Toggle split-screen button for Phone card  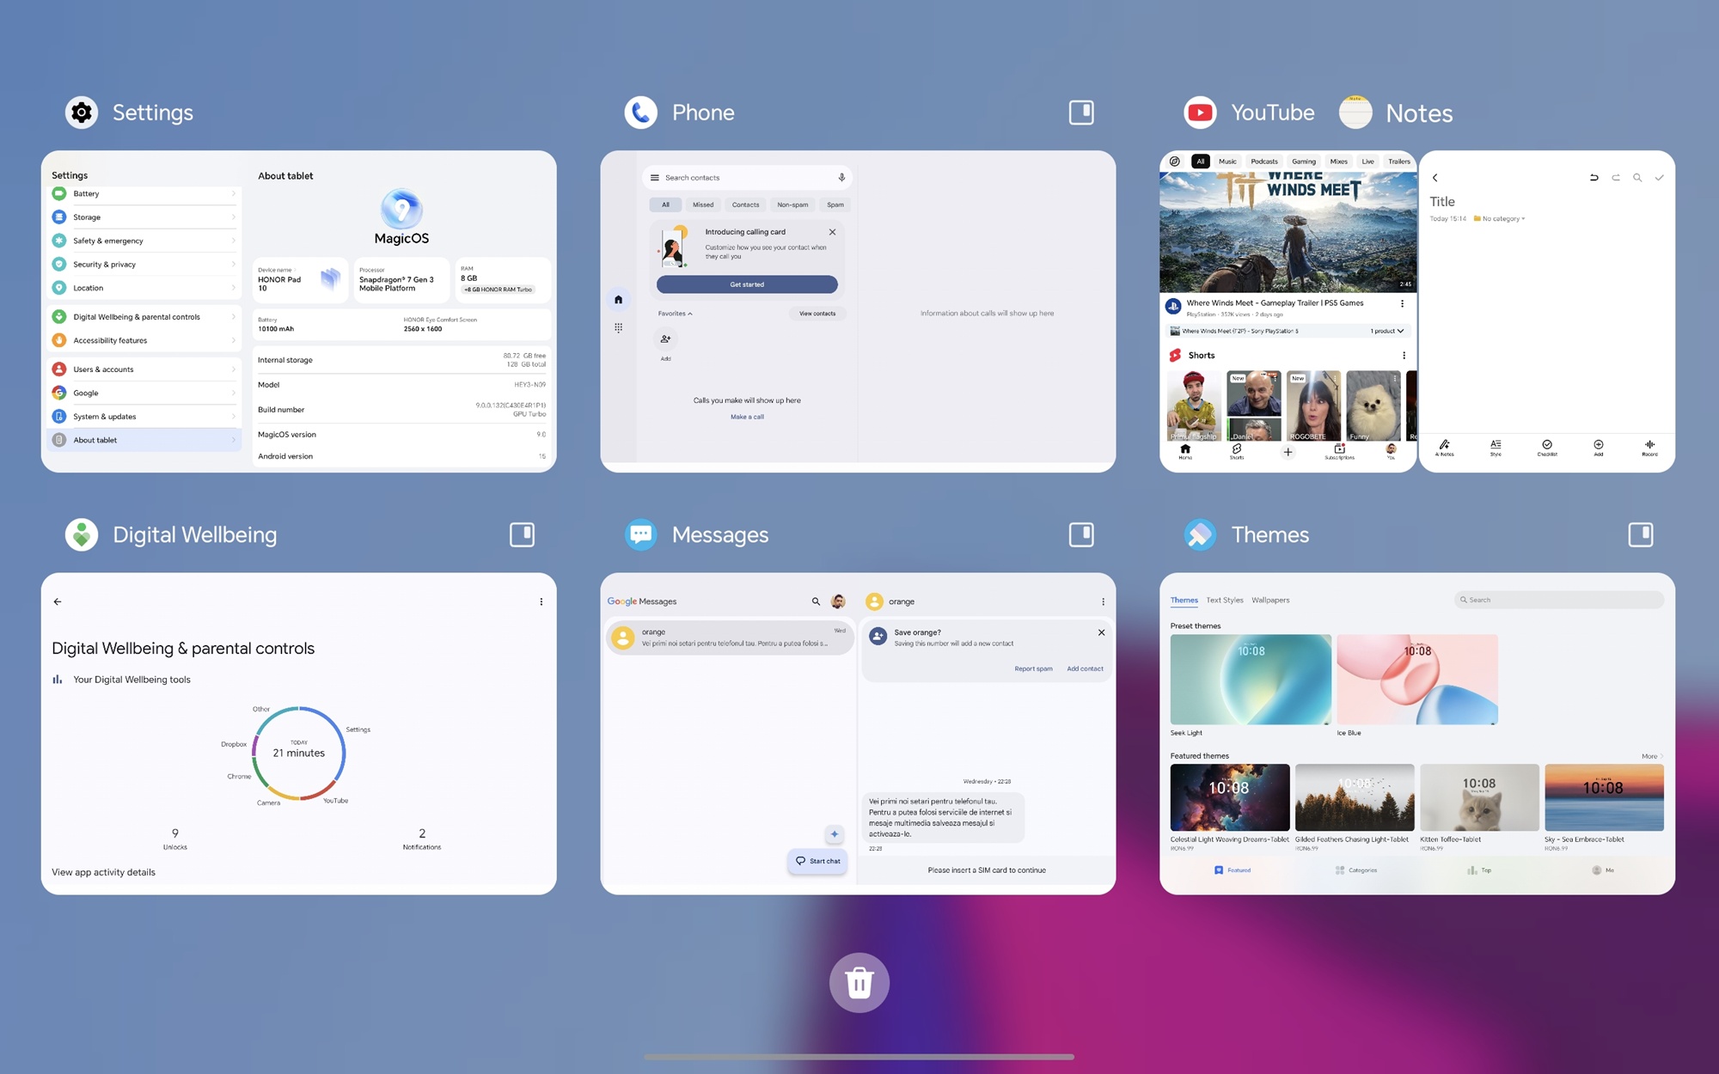(x=1080, y=113)
